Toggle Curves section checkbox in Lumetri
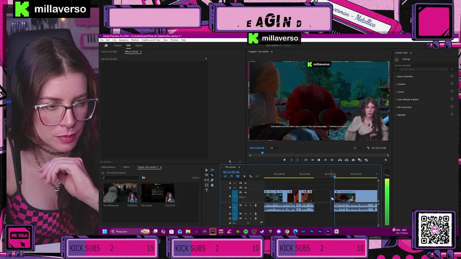The image size is (461, 259). [452, 92]
